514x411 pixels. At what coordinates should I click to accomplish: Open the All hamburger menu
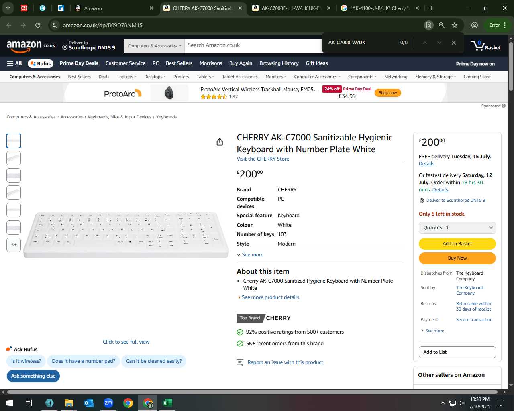[14, 63]
